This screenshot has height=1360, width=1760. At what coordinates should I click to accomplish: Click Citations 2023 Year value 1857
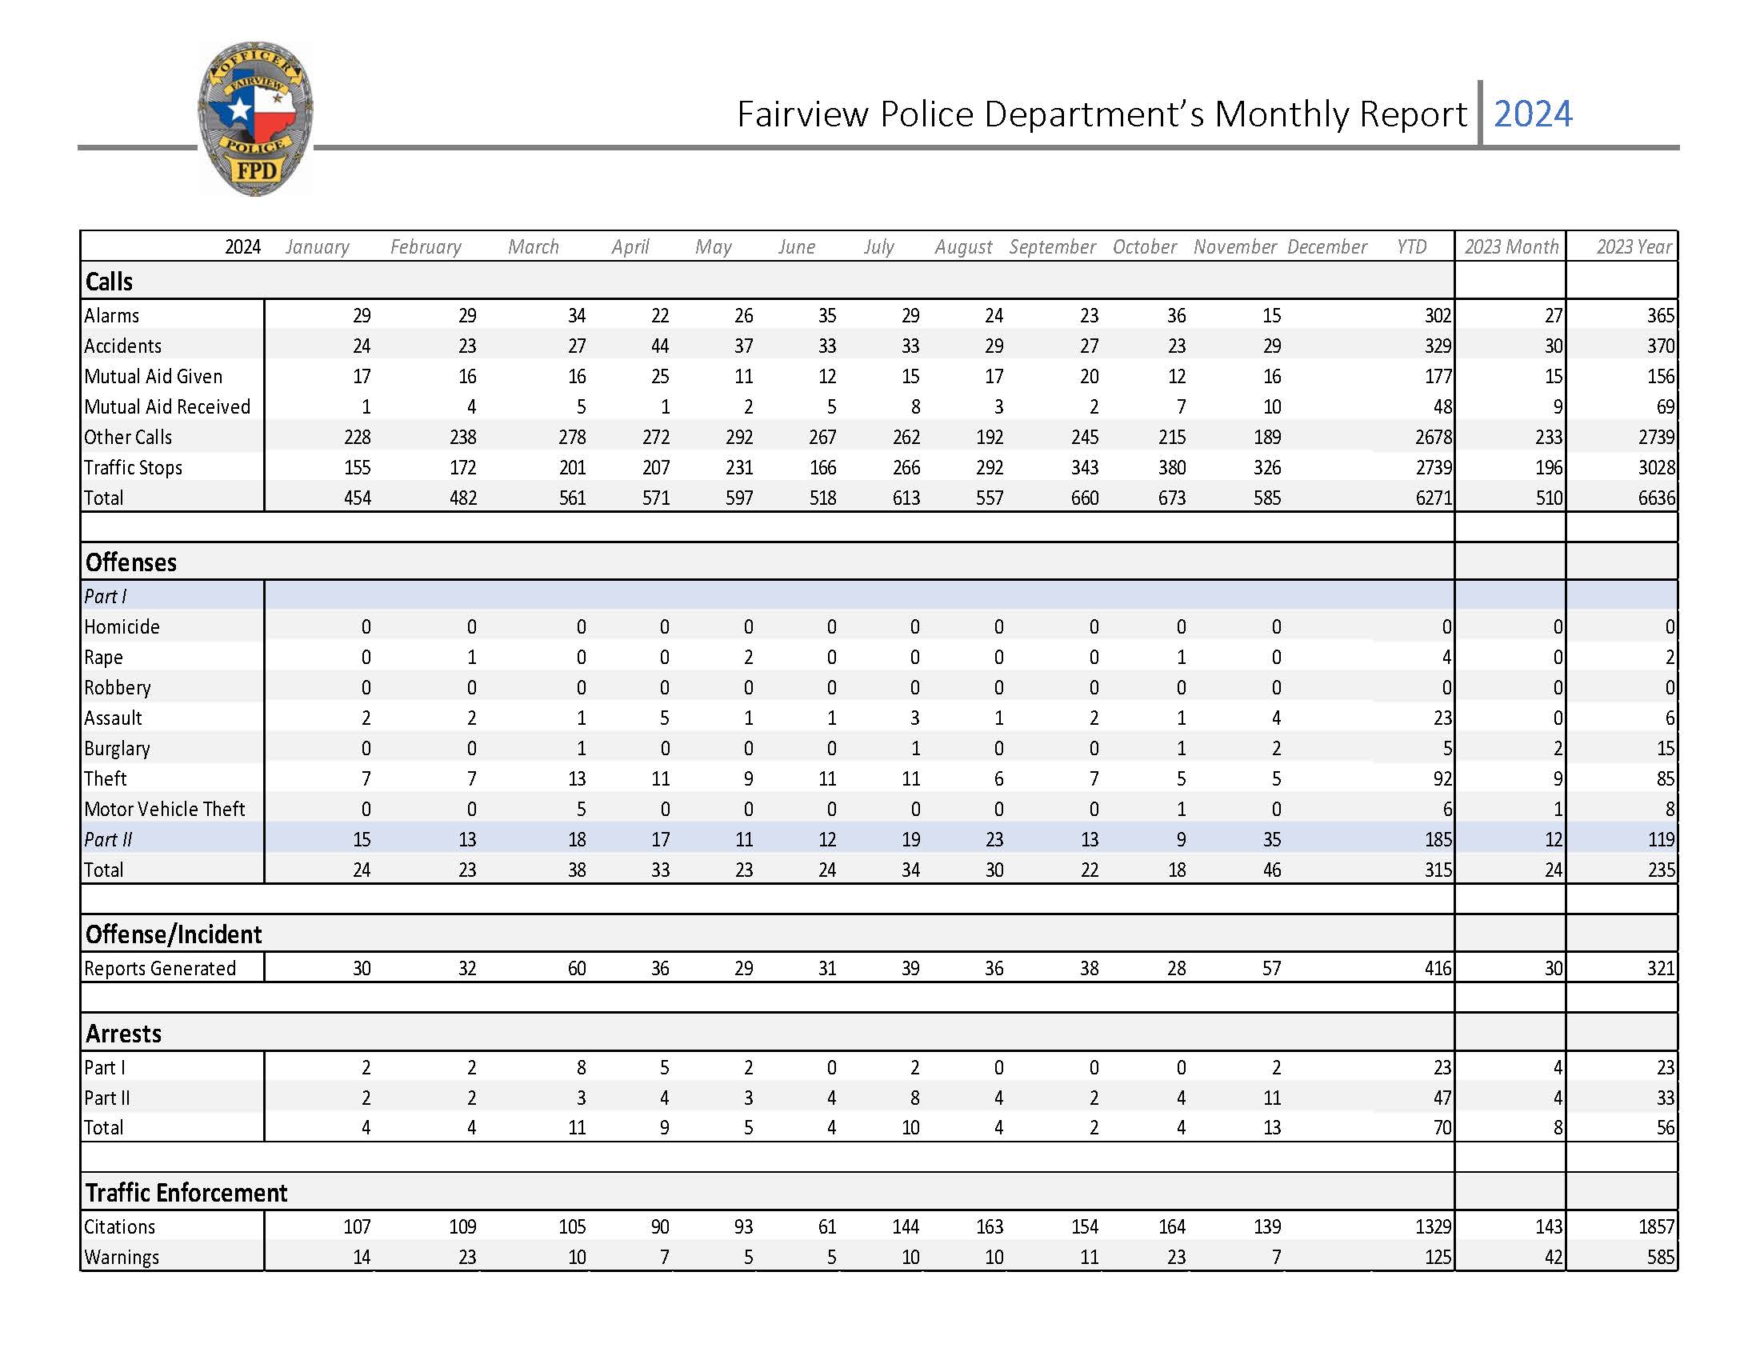(1657, 1227)
